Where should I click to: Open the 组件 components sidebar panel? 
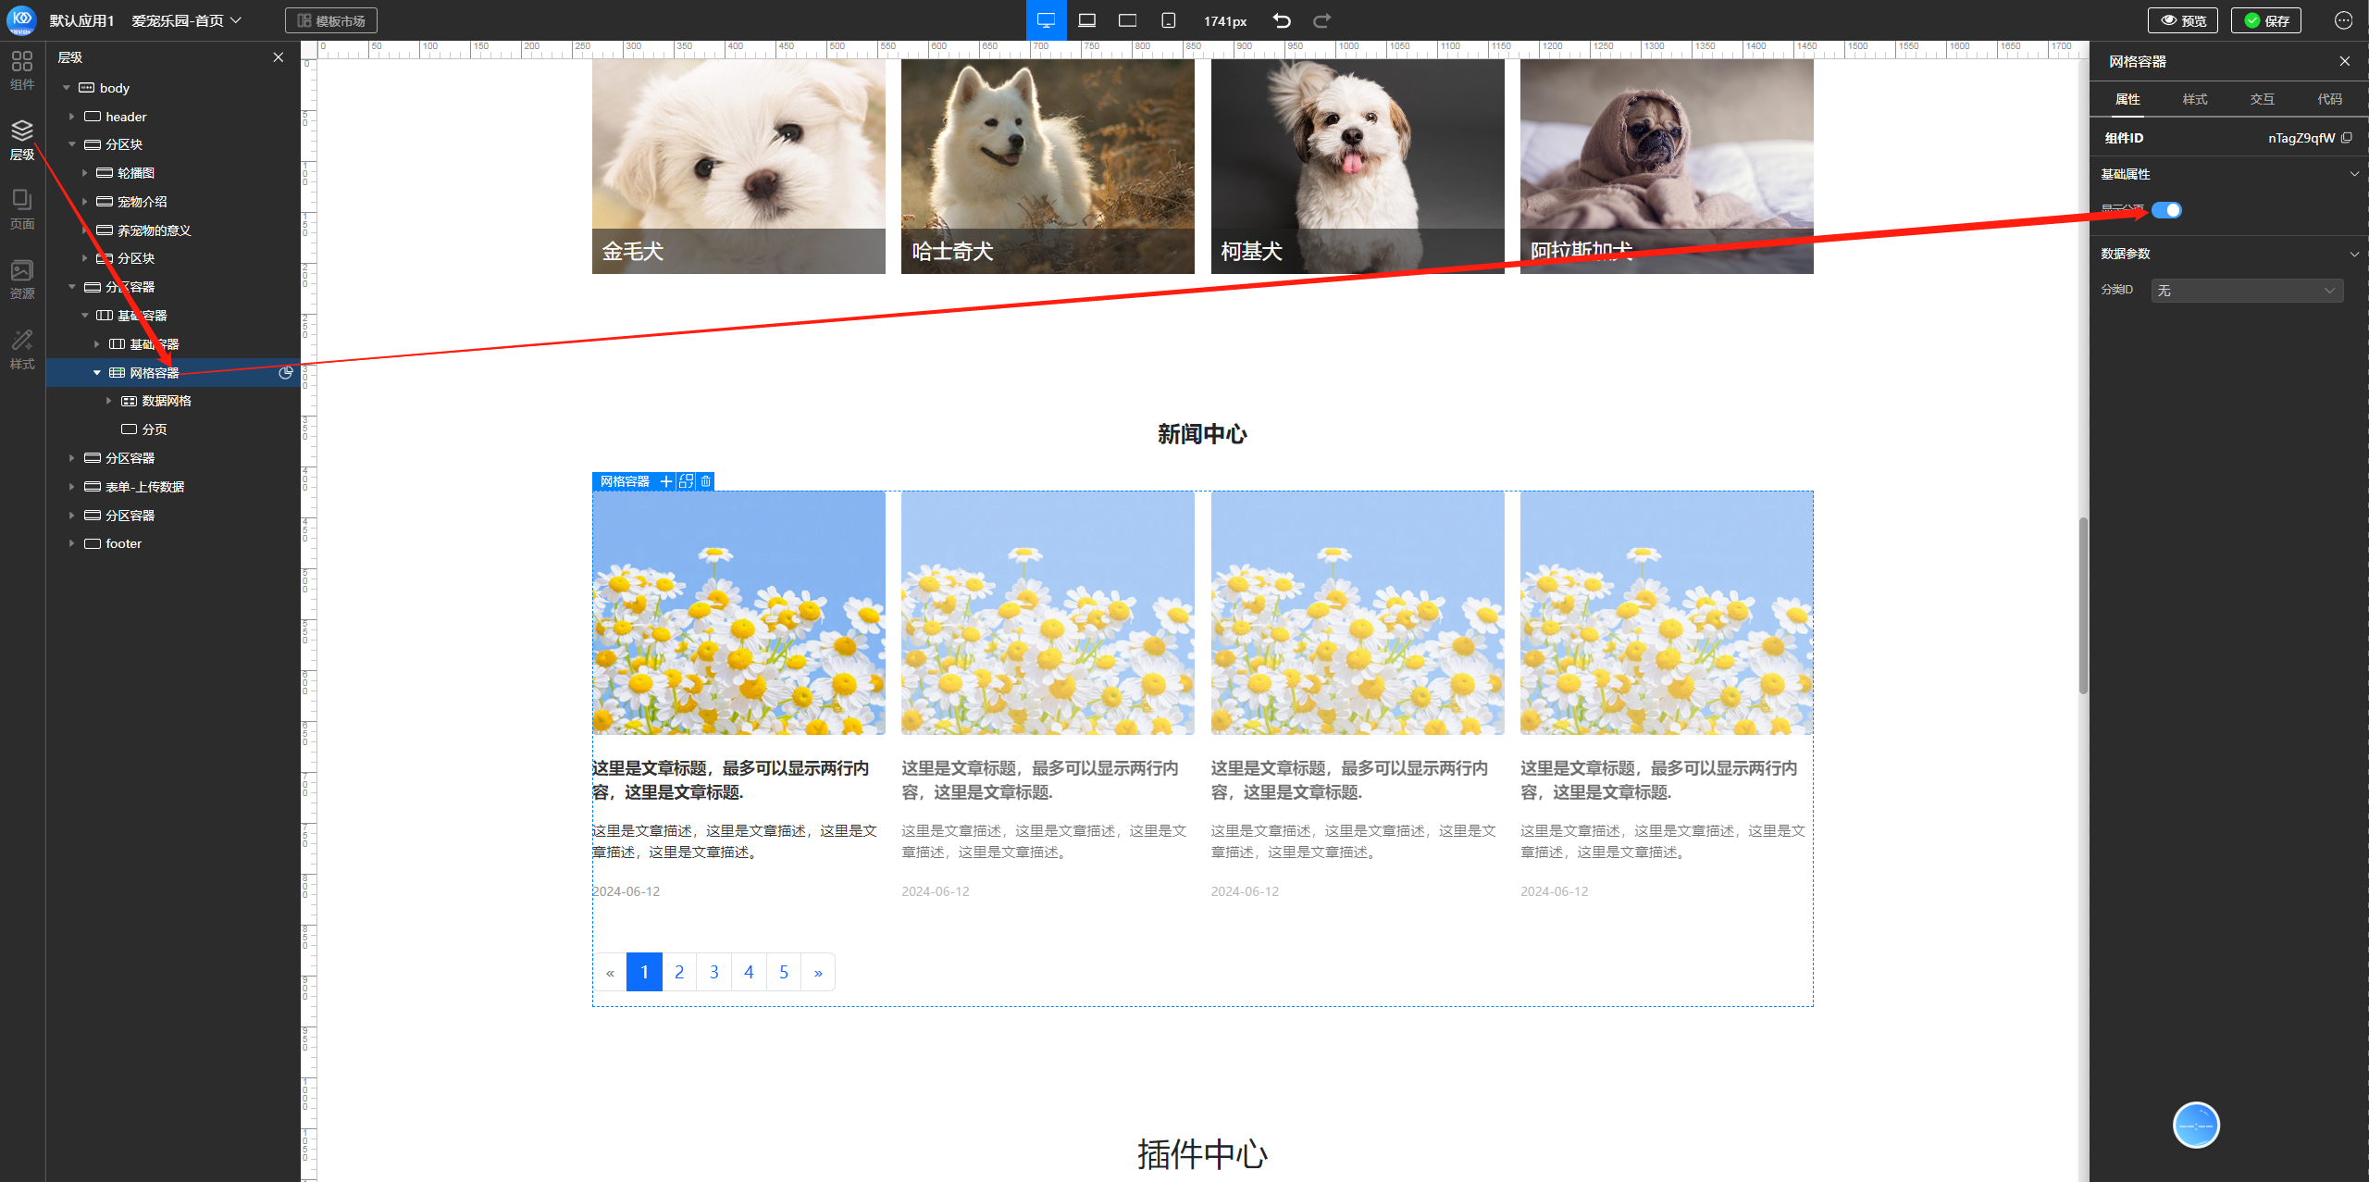pyautogui.click(x=22, y=70)
